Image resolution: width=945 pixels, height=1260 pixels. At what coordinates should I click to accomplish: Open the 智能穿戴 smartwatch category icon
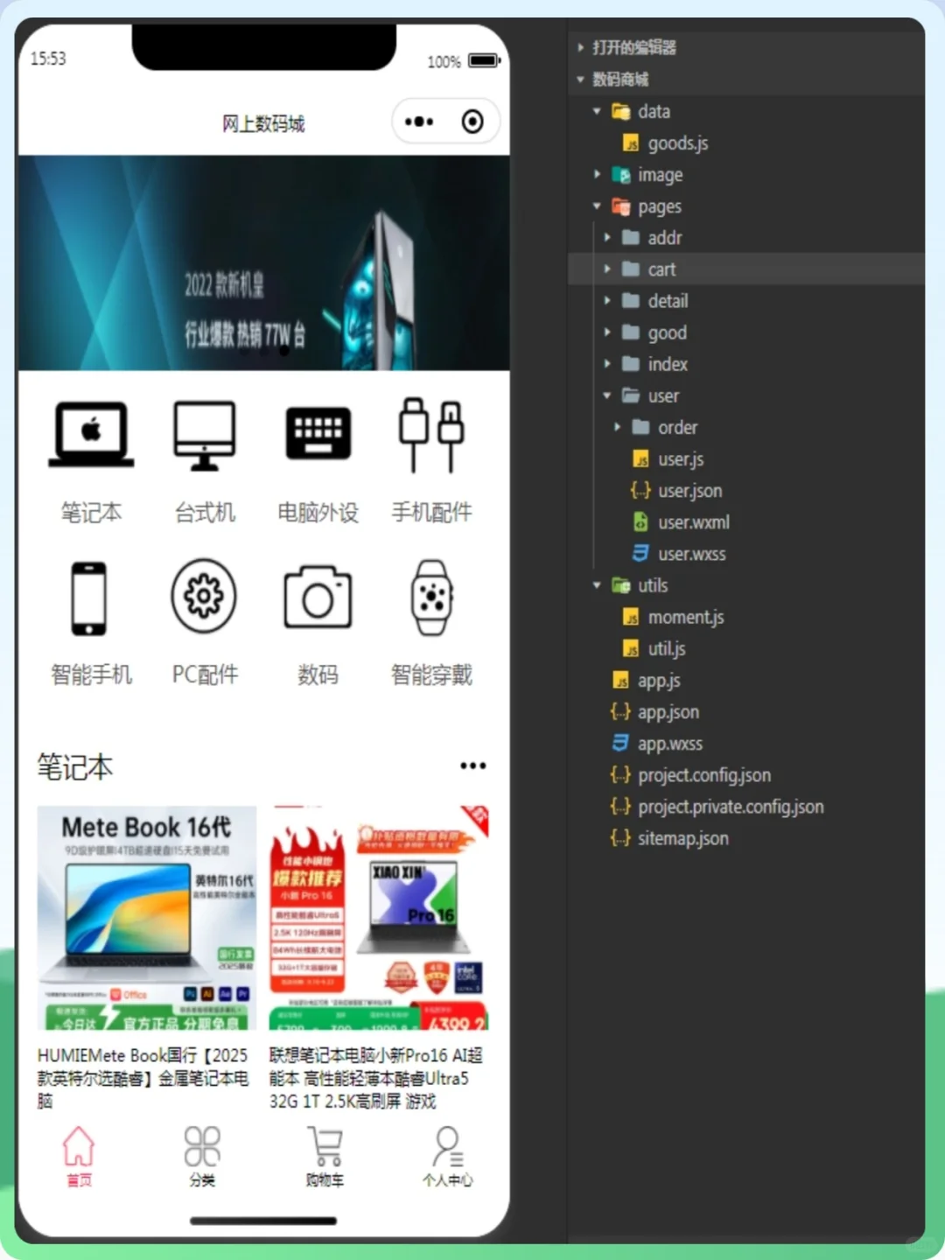[431, 598]
